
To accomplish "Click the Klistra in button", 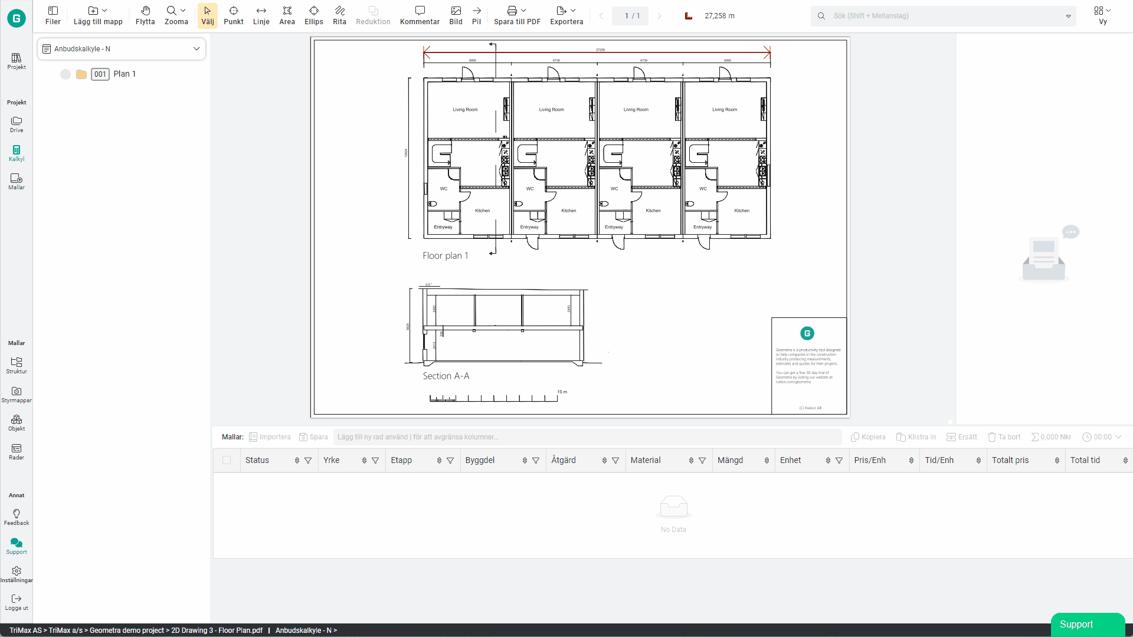I will point(916,437).
